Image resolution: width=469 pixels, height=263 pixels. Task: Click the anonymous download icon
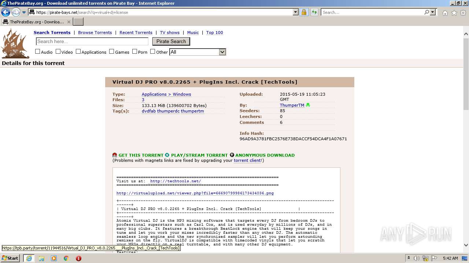[232, 155]
